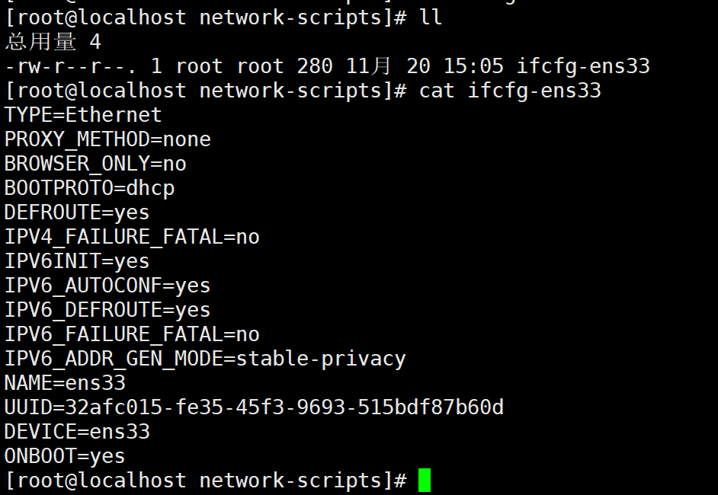This screenshot has width=718, height=495.
Task: Click the IPV6INIT=yes line
Action: [x=77, y=261]
